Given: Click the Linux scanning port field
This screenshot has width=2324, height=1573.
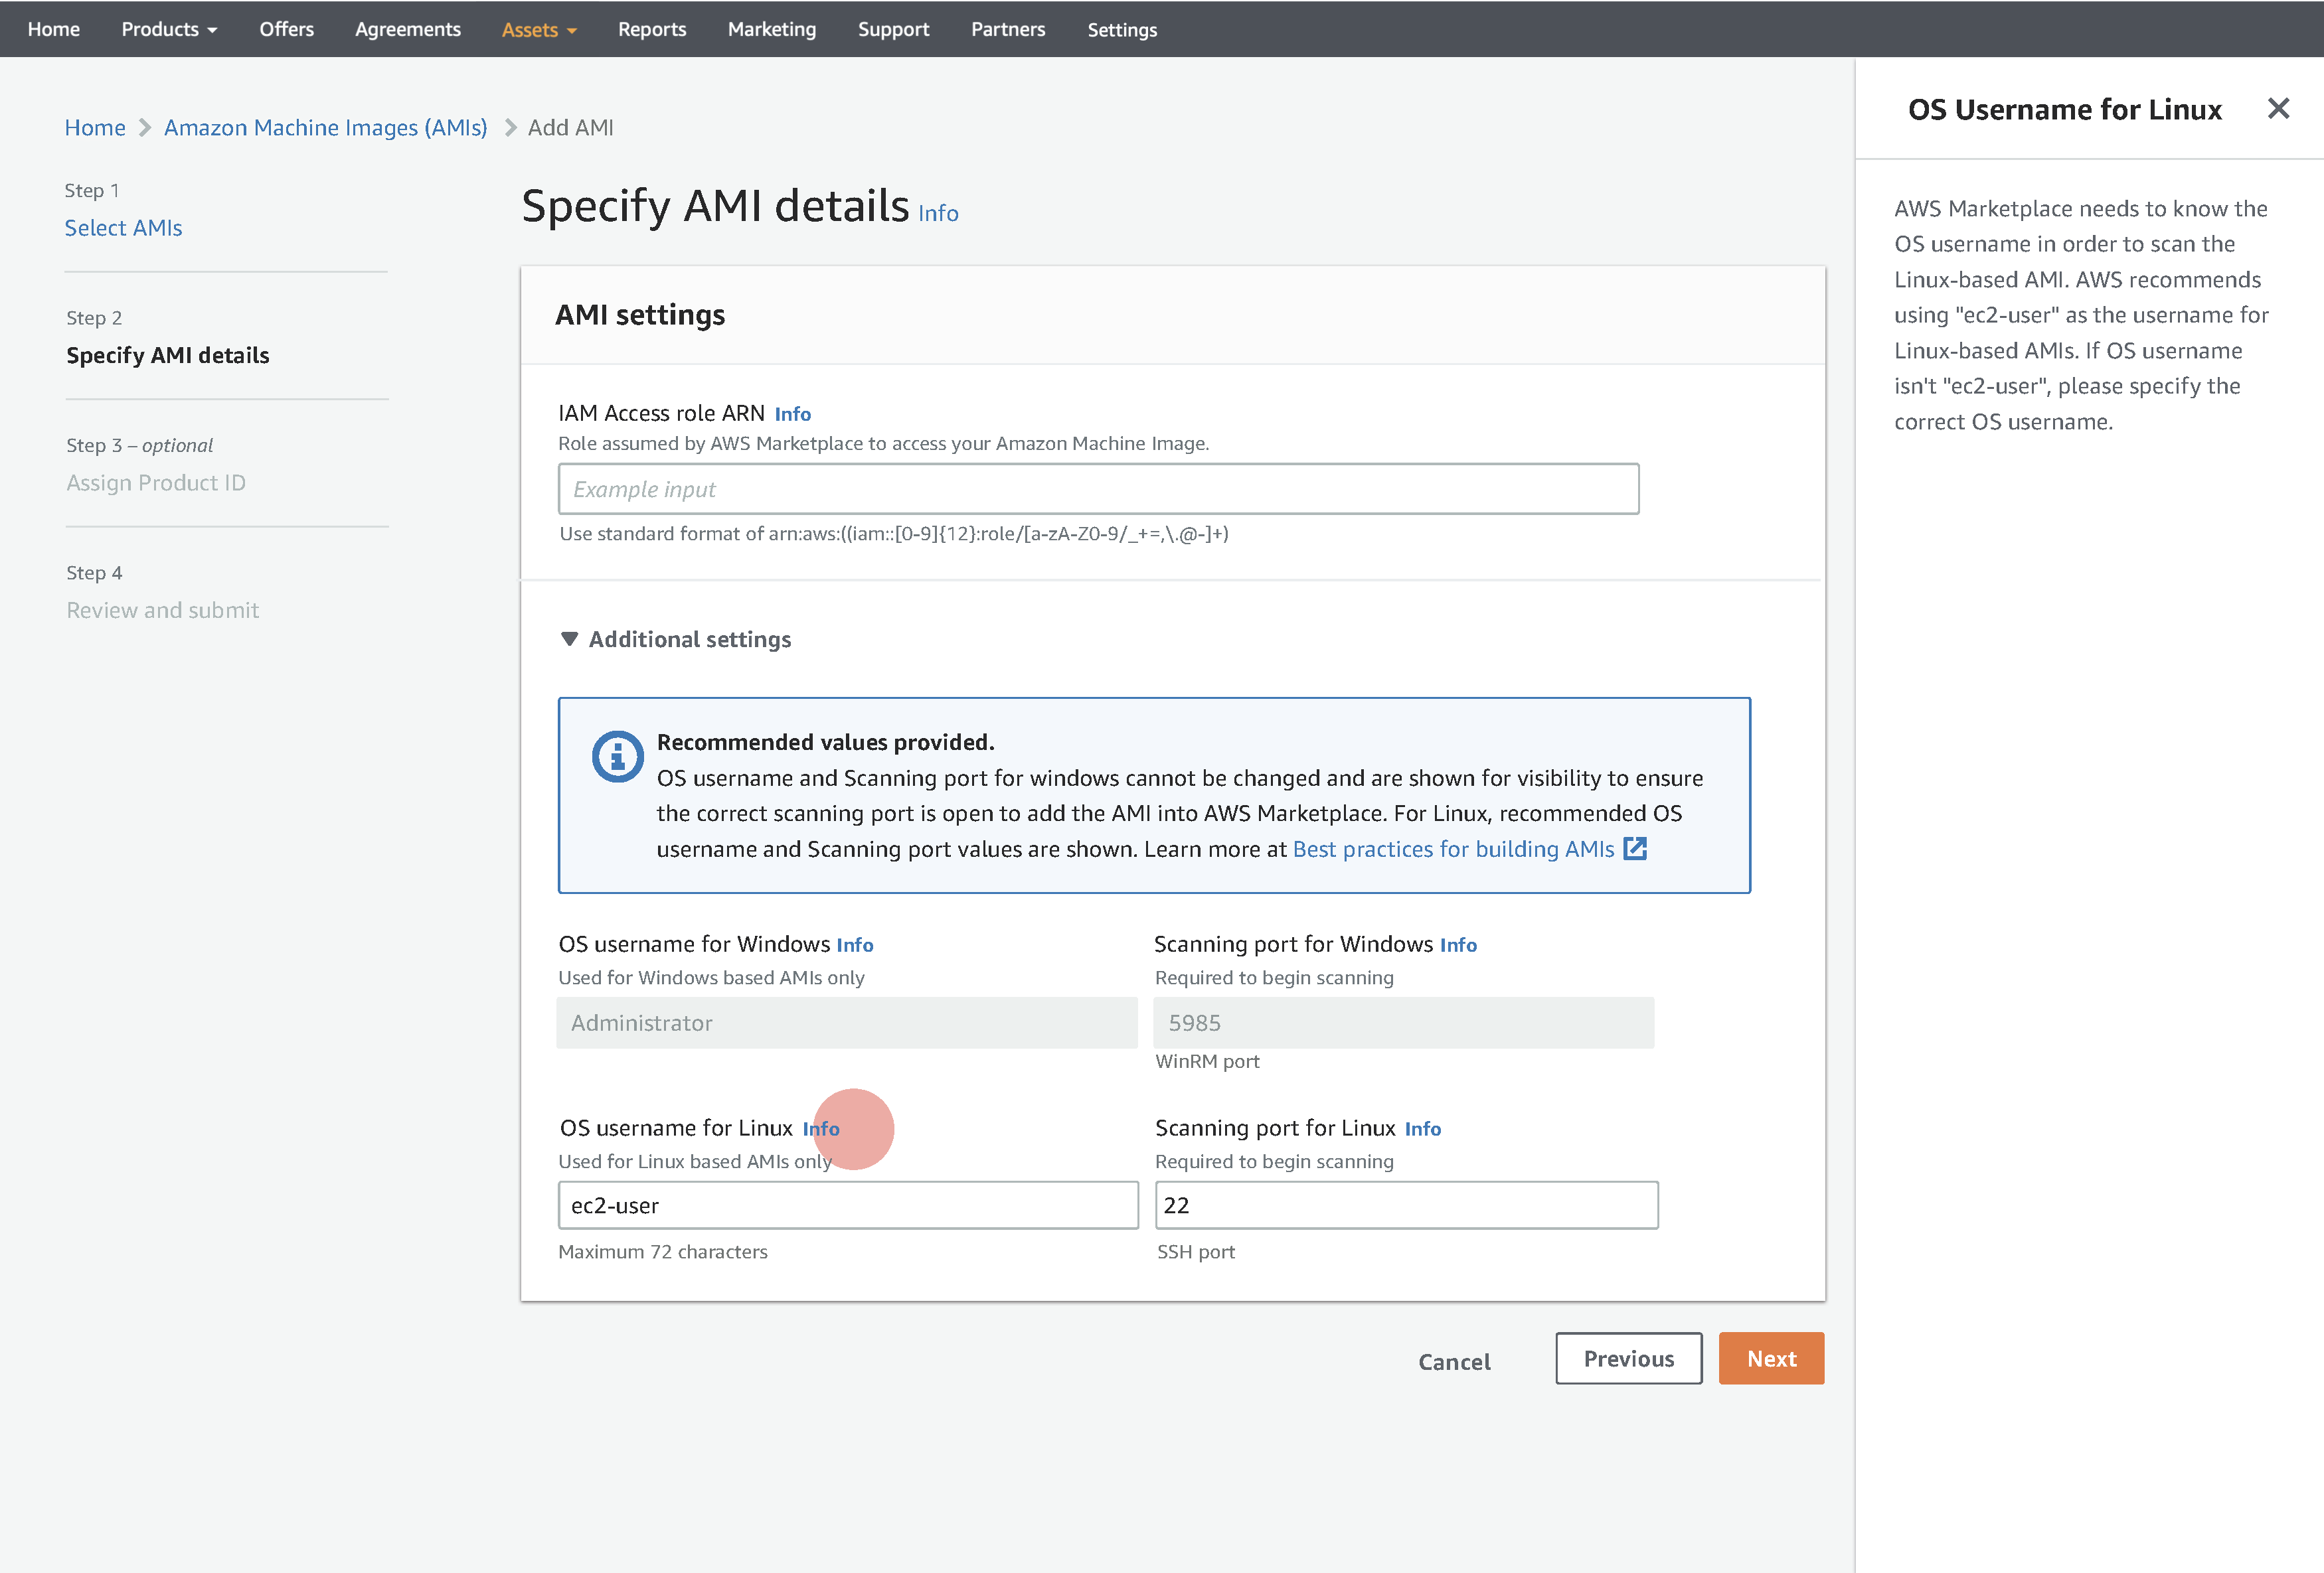Looking at the screenshot, I should 1405,1205.
